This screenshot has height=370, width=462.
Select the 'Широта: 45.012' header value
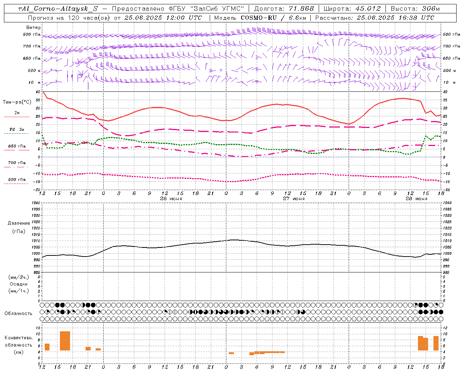(352, 9)
